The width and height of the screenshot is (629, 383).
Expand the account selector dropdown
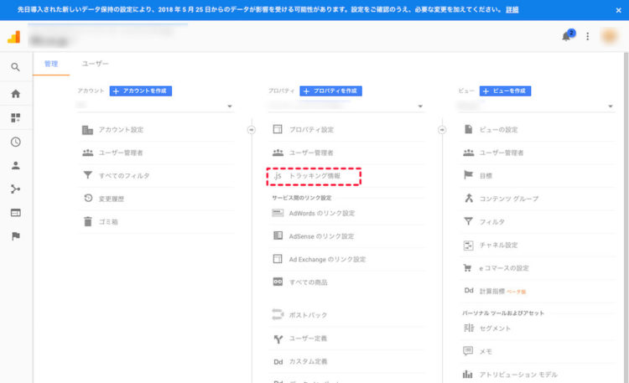click(156, 106)
